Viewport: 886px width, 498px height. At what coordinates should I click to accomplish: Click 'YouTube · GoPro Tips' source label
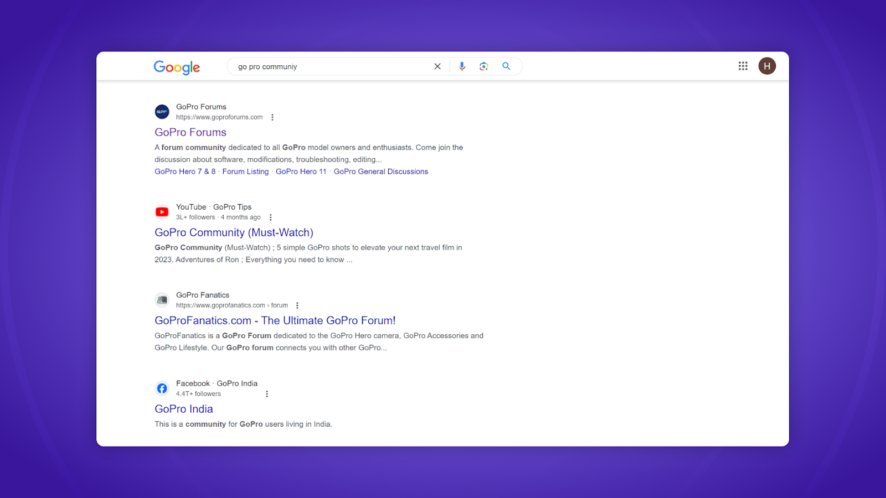214,207
